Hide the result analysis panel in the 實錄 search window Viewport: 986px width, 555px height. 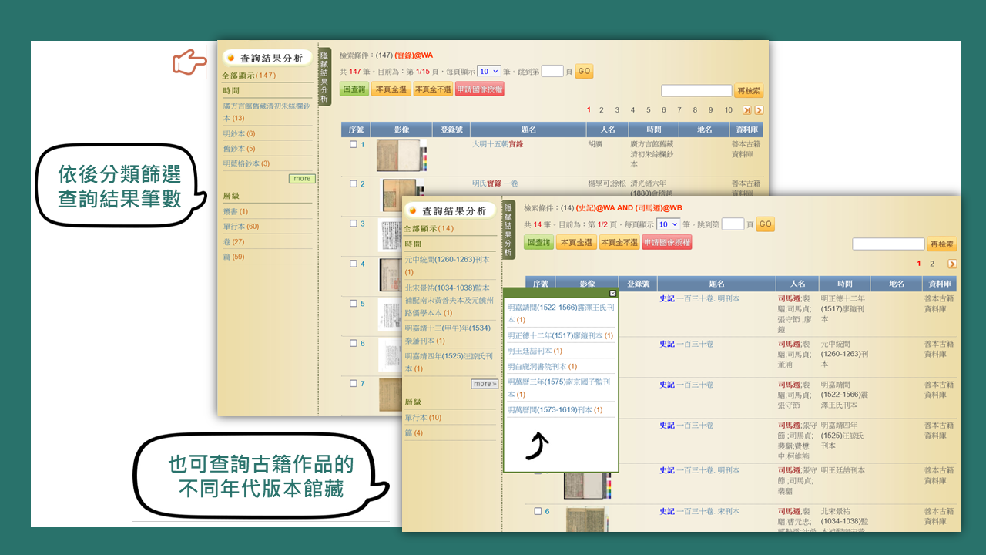(324, 76)
